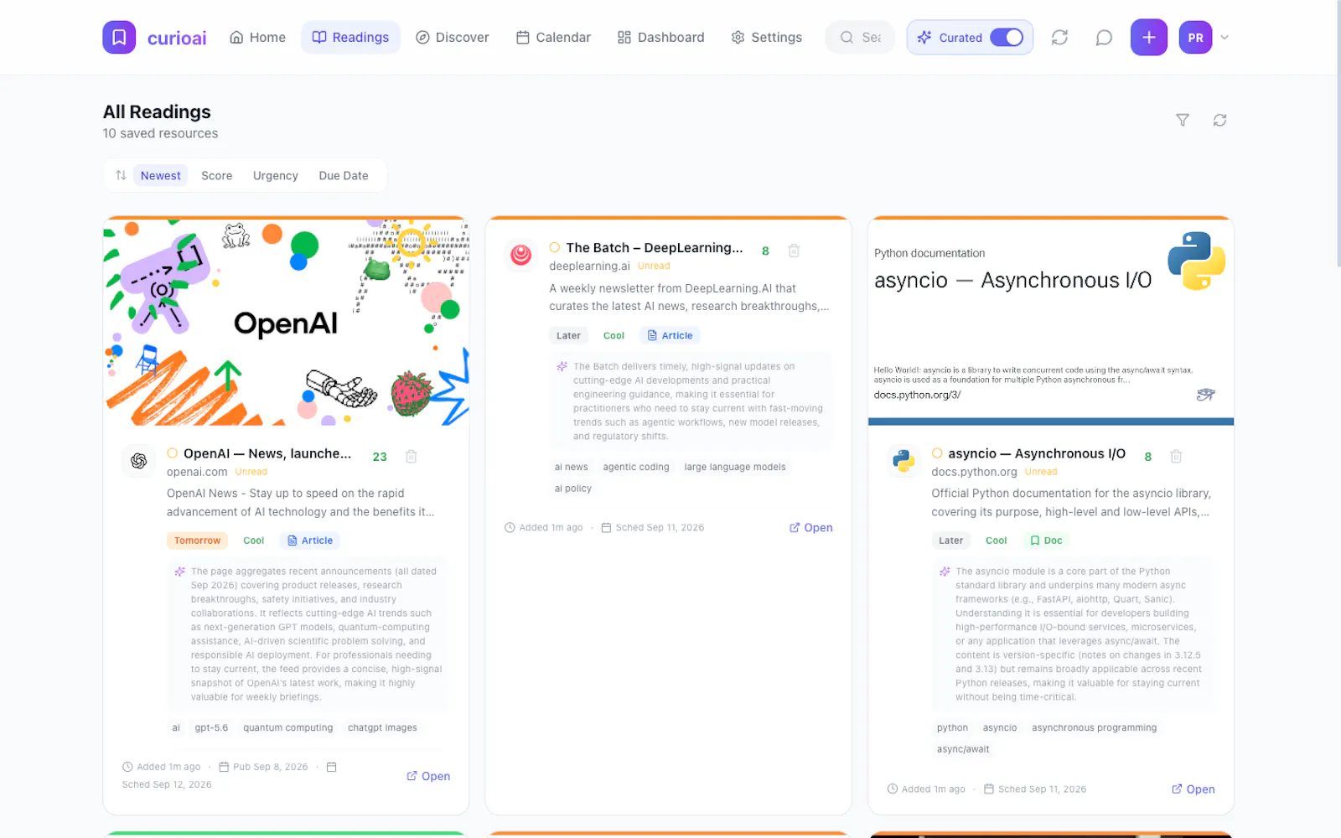1341x838 pixels.
Task: Click the Open link on The Batch card
Action: (810, 527)
